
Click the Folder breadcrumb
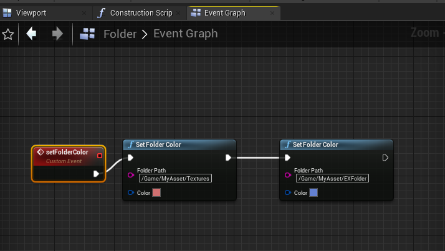(120, 34)
